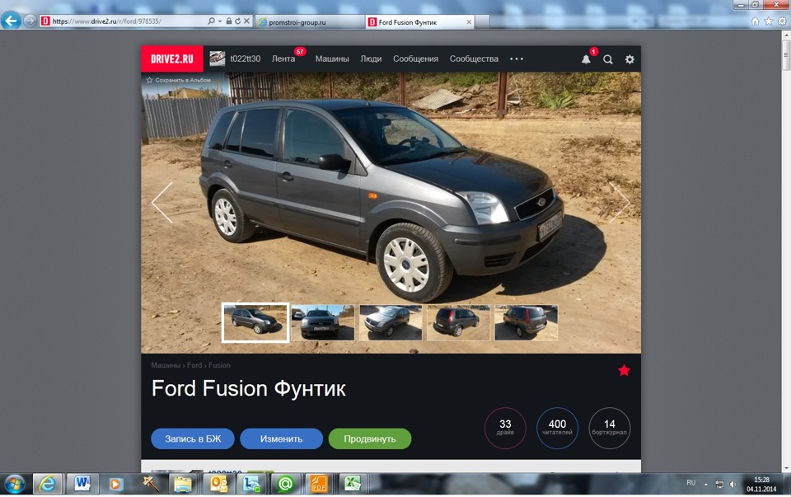Stop loading with the X icon in the address bar
The width and height of the screenshot is (791, 497).
(246, 21)
